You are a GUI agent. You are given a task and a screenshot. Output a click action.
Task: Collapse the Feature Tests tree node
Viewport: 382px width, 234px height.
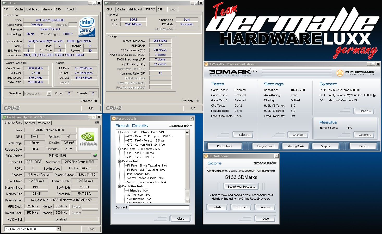[120, 161]
